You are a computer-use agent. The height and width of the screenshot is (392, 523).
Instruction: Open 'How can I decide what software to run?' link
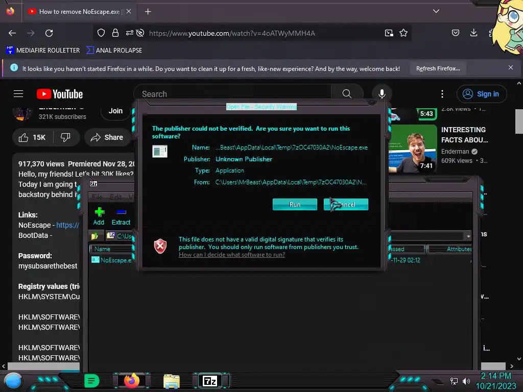coord(232,255)
